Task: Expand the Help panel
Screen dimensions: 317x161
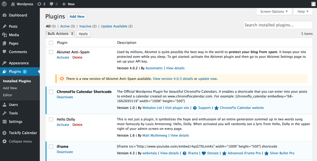Action: click(x=303, y=11)
